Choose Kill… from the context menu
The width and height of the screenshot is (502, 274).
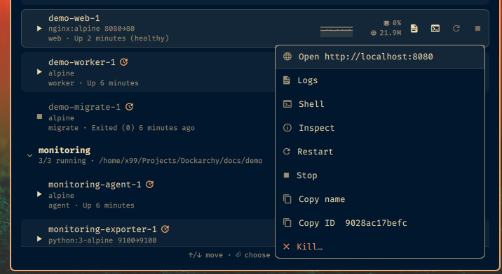click(x=380, y=247)
